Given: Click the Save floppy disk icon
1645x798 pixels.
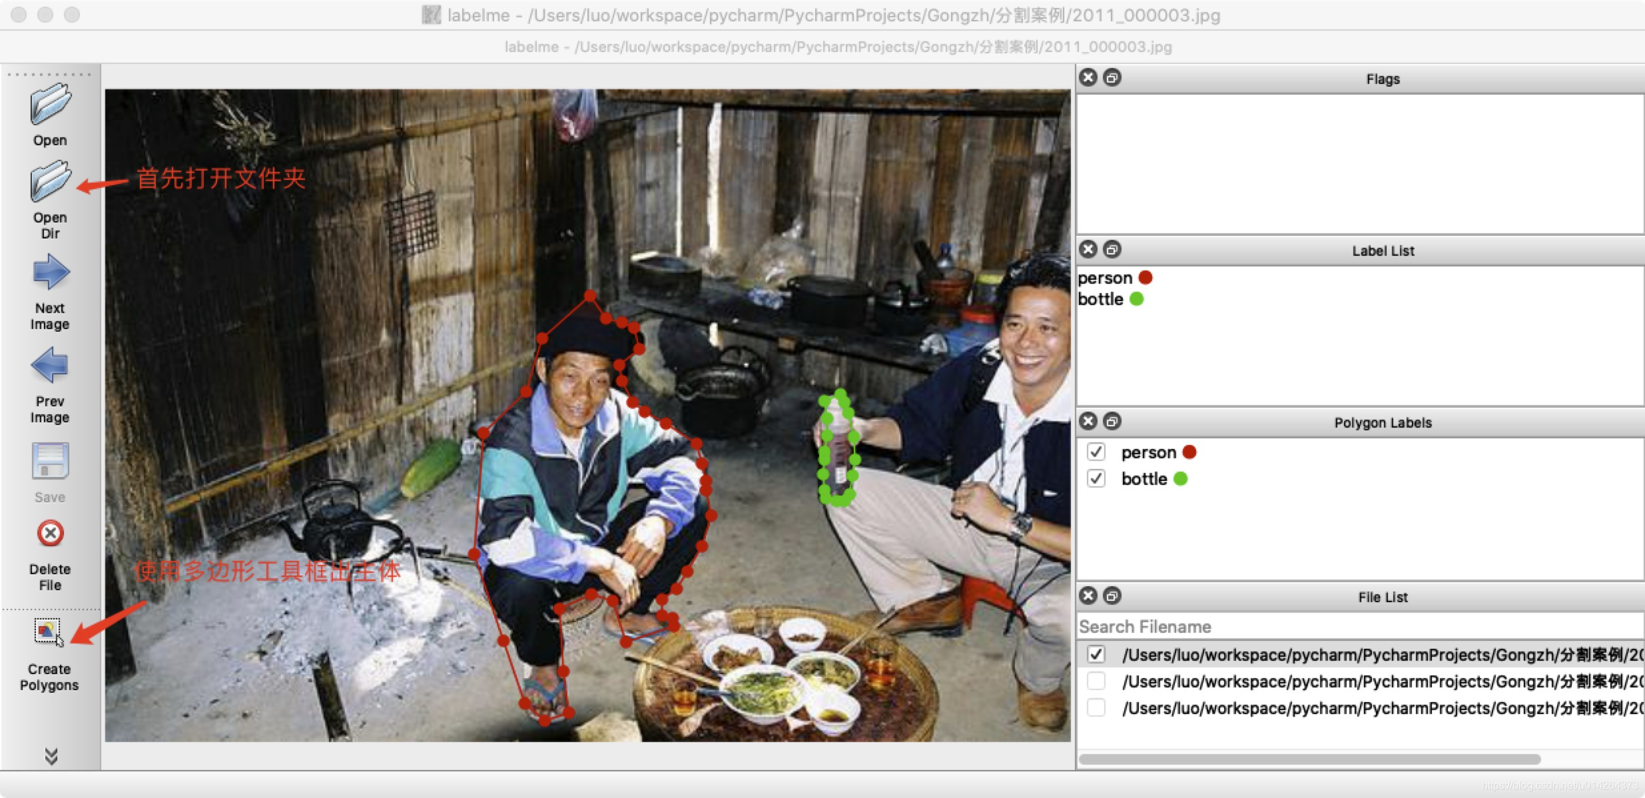Looking at the screenshot, I should pyautogui.click(x=50, y=461).
